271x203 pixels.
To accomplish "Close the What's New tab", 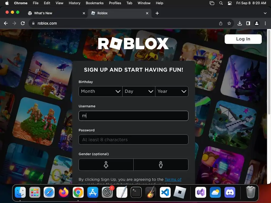I will [84, 13].
